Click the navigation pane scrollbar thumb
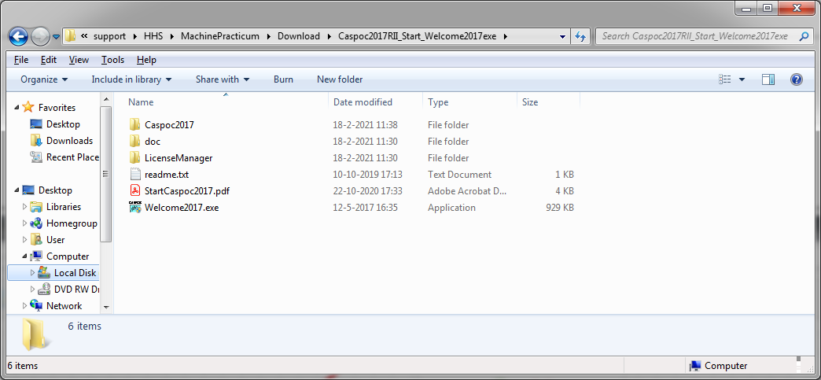 [x=105, y=174]
